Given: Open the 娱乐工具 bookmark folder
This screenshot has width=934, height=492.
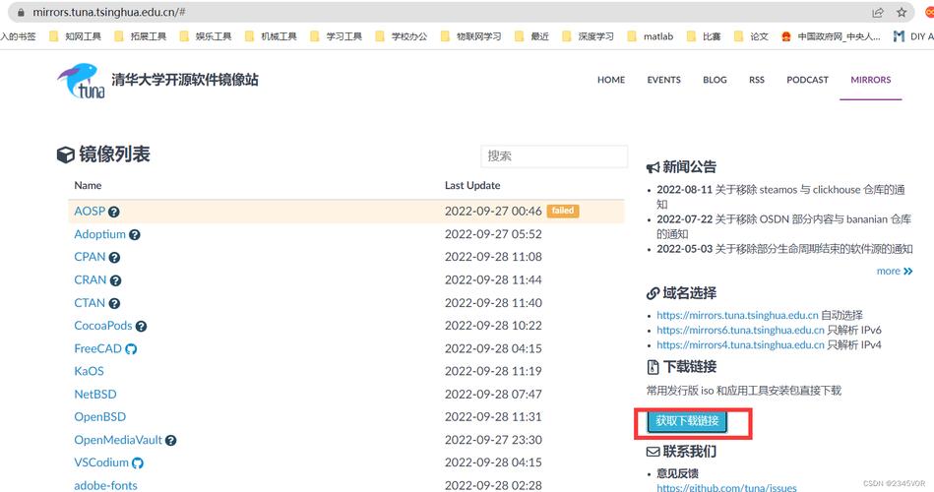Looking at the screenshot, I should click(x=206, y=36).
